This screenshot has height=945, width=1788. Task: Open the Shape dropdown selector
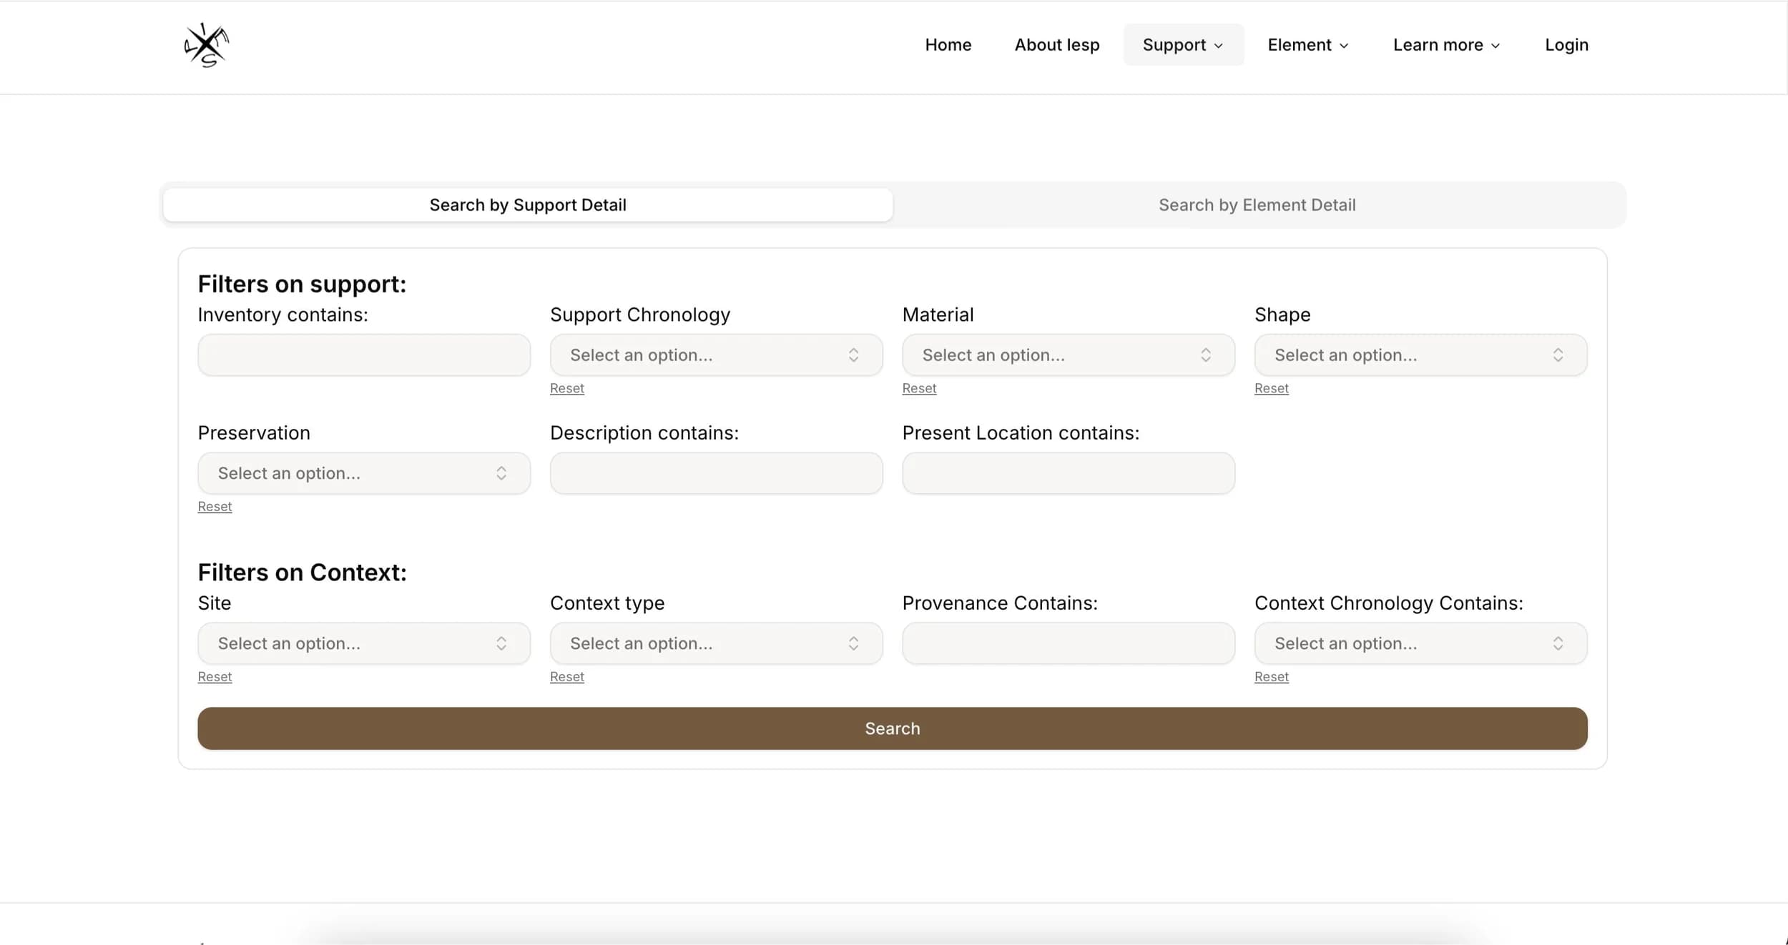(x=1420, y=355)
